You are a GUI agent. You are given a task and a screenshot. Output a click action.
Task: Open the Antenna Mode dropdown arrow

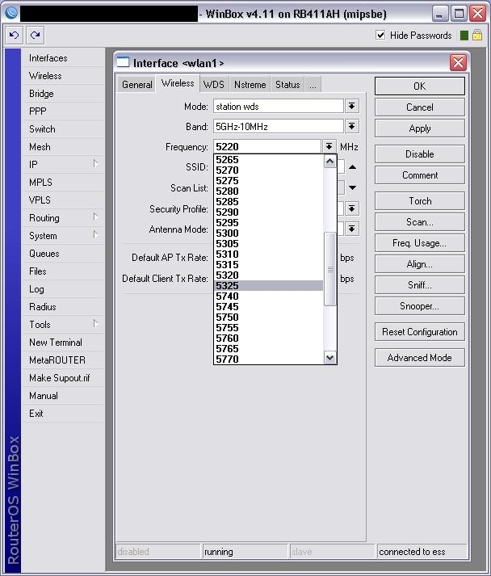click(352, 229)
